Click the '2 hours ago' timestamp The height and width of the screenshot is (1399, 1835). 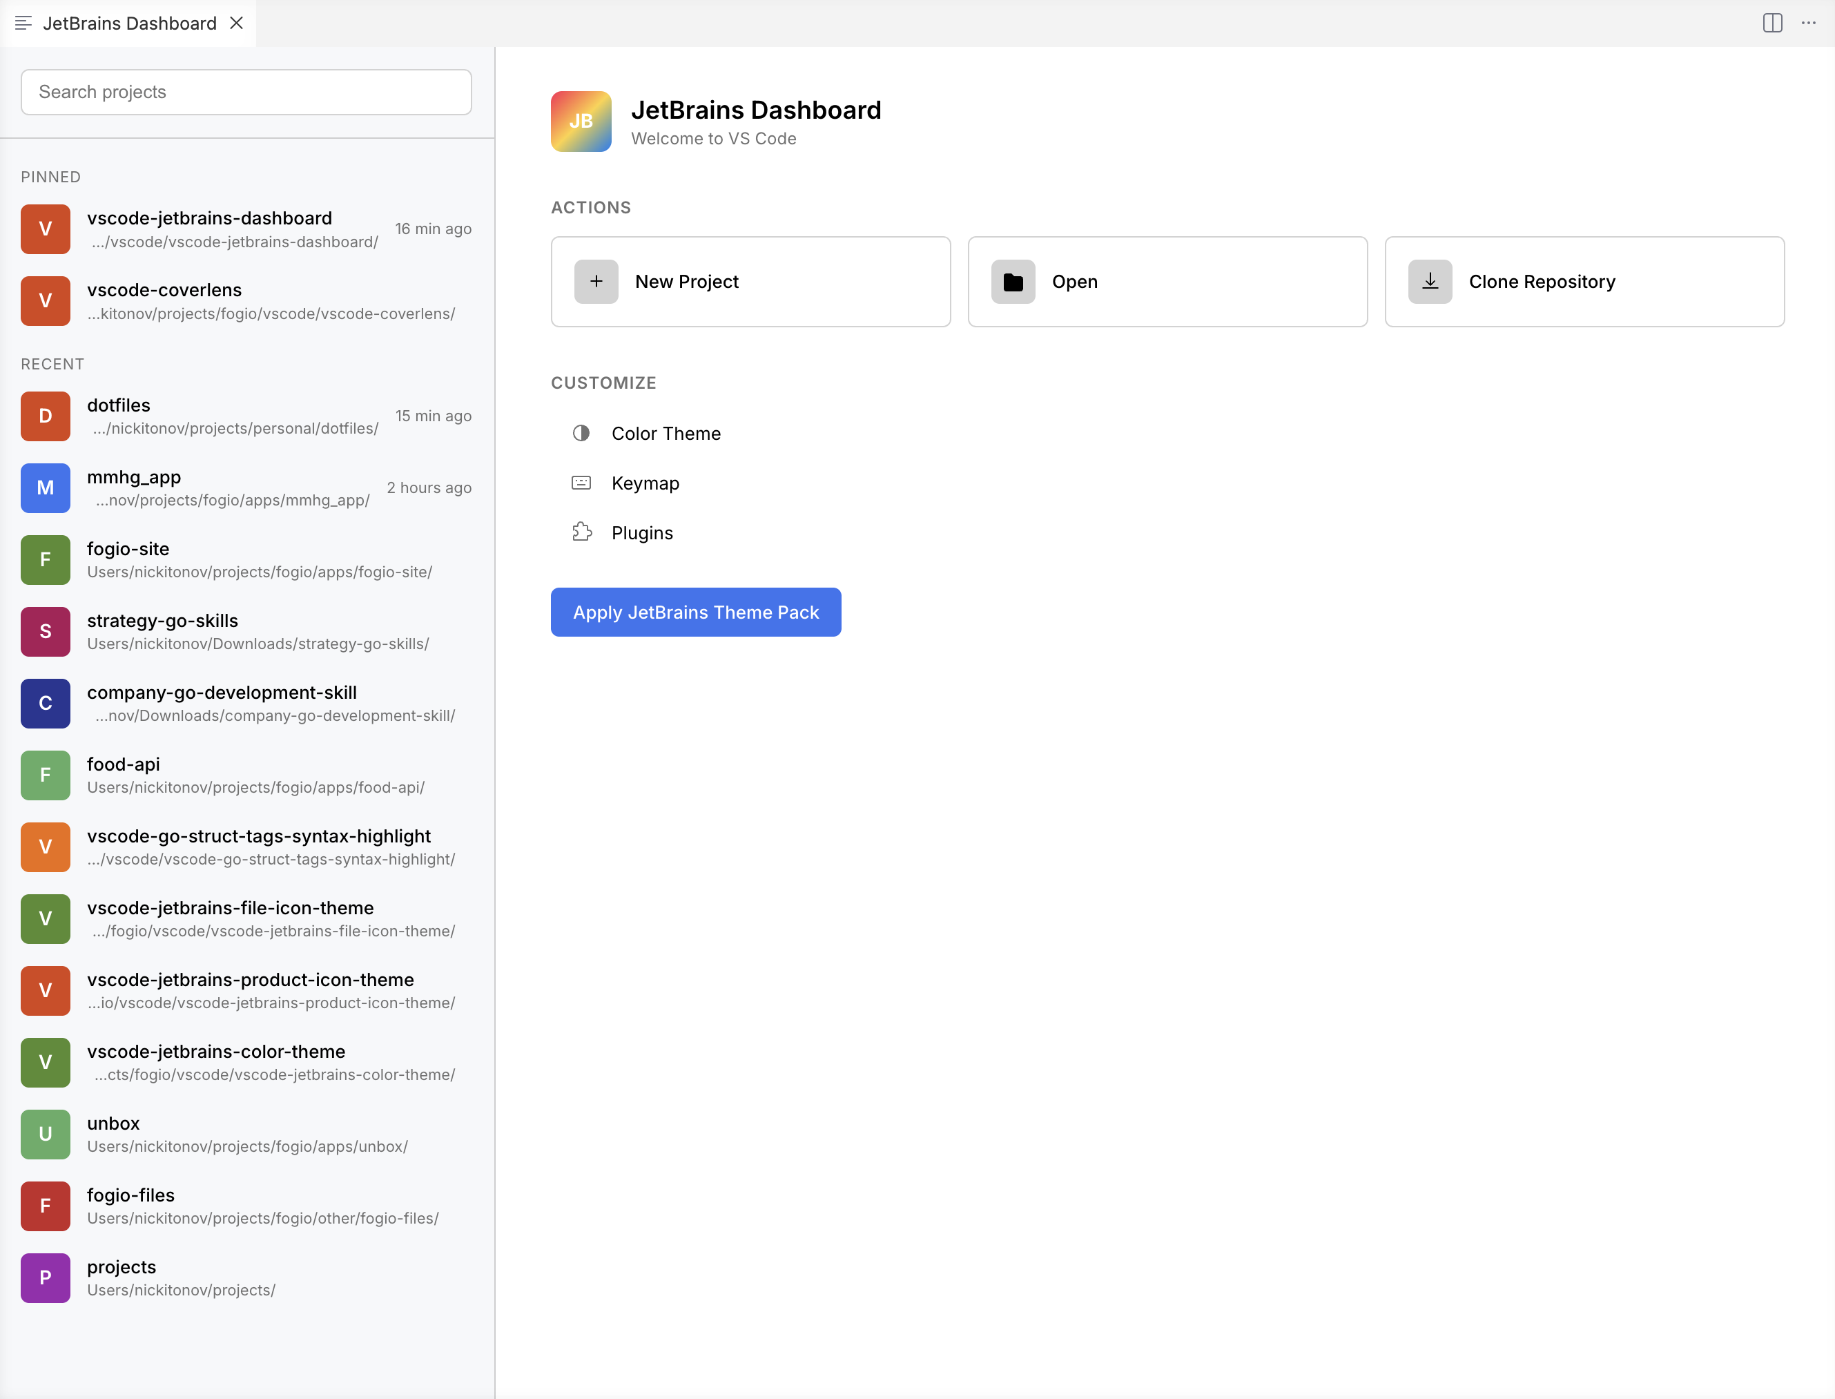click(429, 488)
